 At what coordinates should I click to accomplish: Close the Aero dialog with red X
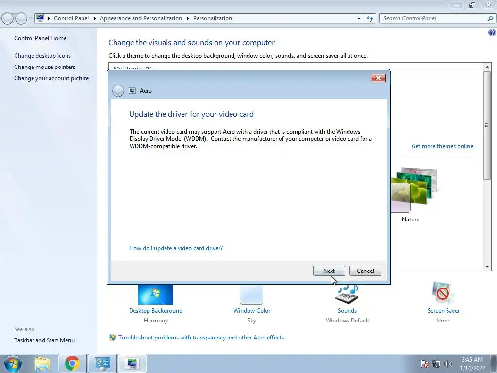tap(378, 78)
